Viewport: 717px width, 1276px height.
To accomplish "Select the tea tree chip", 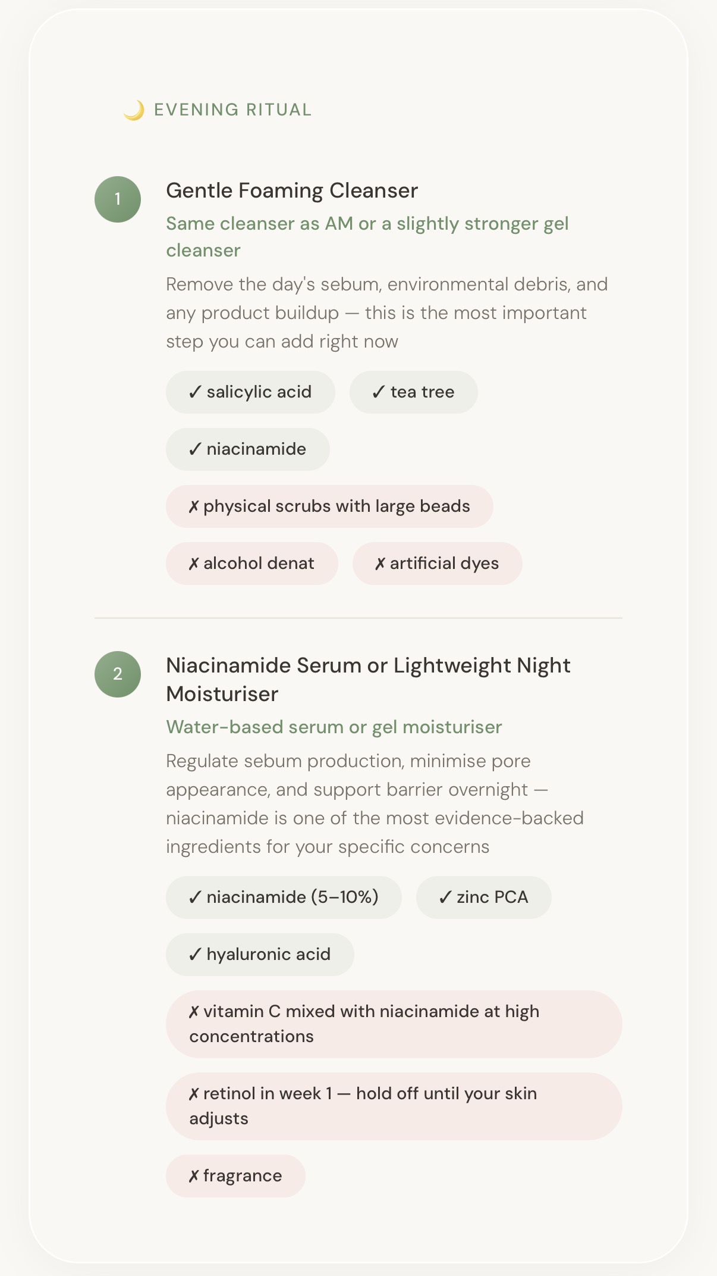I will 413,392.
